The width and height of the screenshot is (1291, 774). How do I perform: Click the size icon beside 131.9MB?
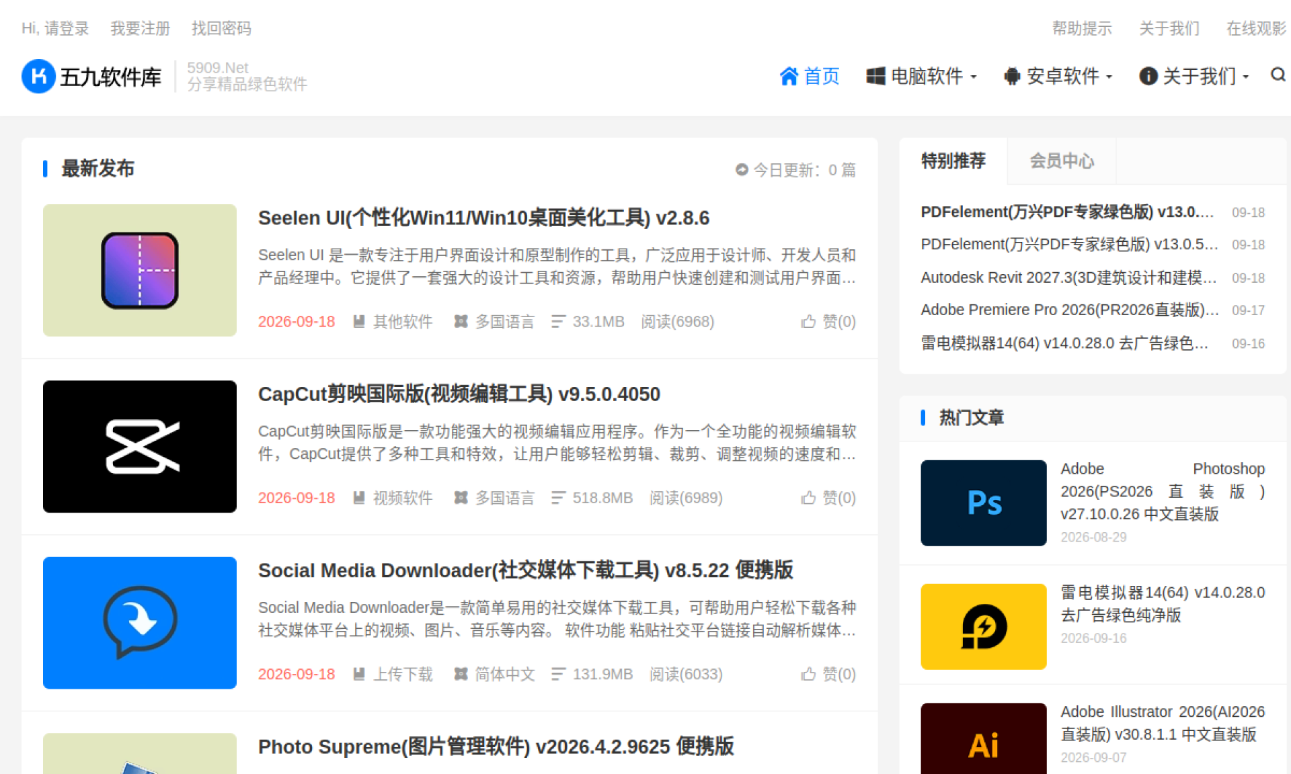pos(558,674)
